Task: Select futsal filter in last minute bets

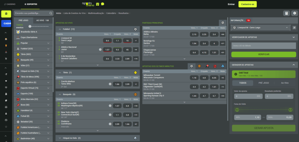Action: point(223,66)
